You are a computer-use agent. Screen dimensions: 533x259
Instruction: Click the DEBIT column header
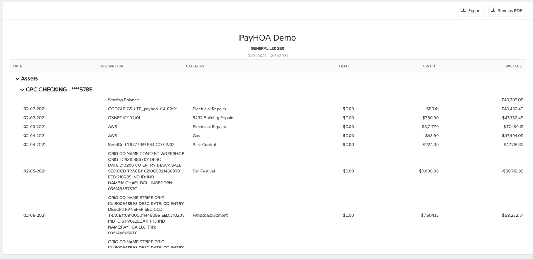pyautogui.click(x=344, y=66)
